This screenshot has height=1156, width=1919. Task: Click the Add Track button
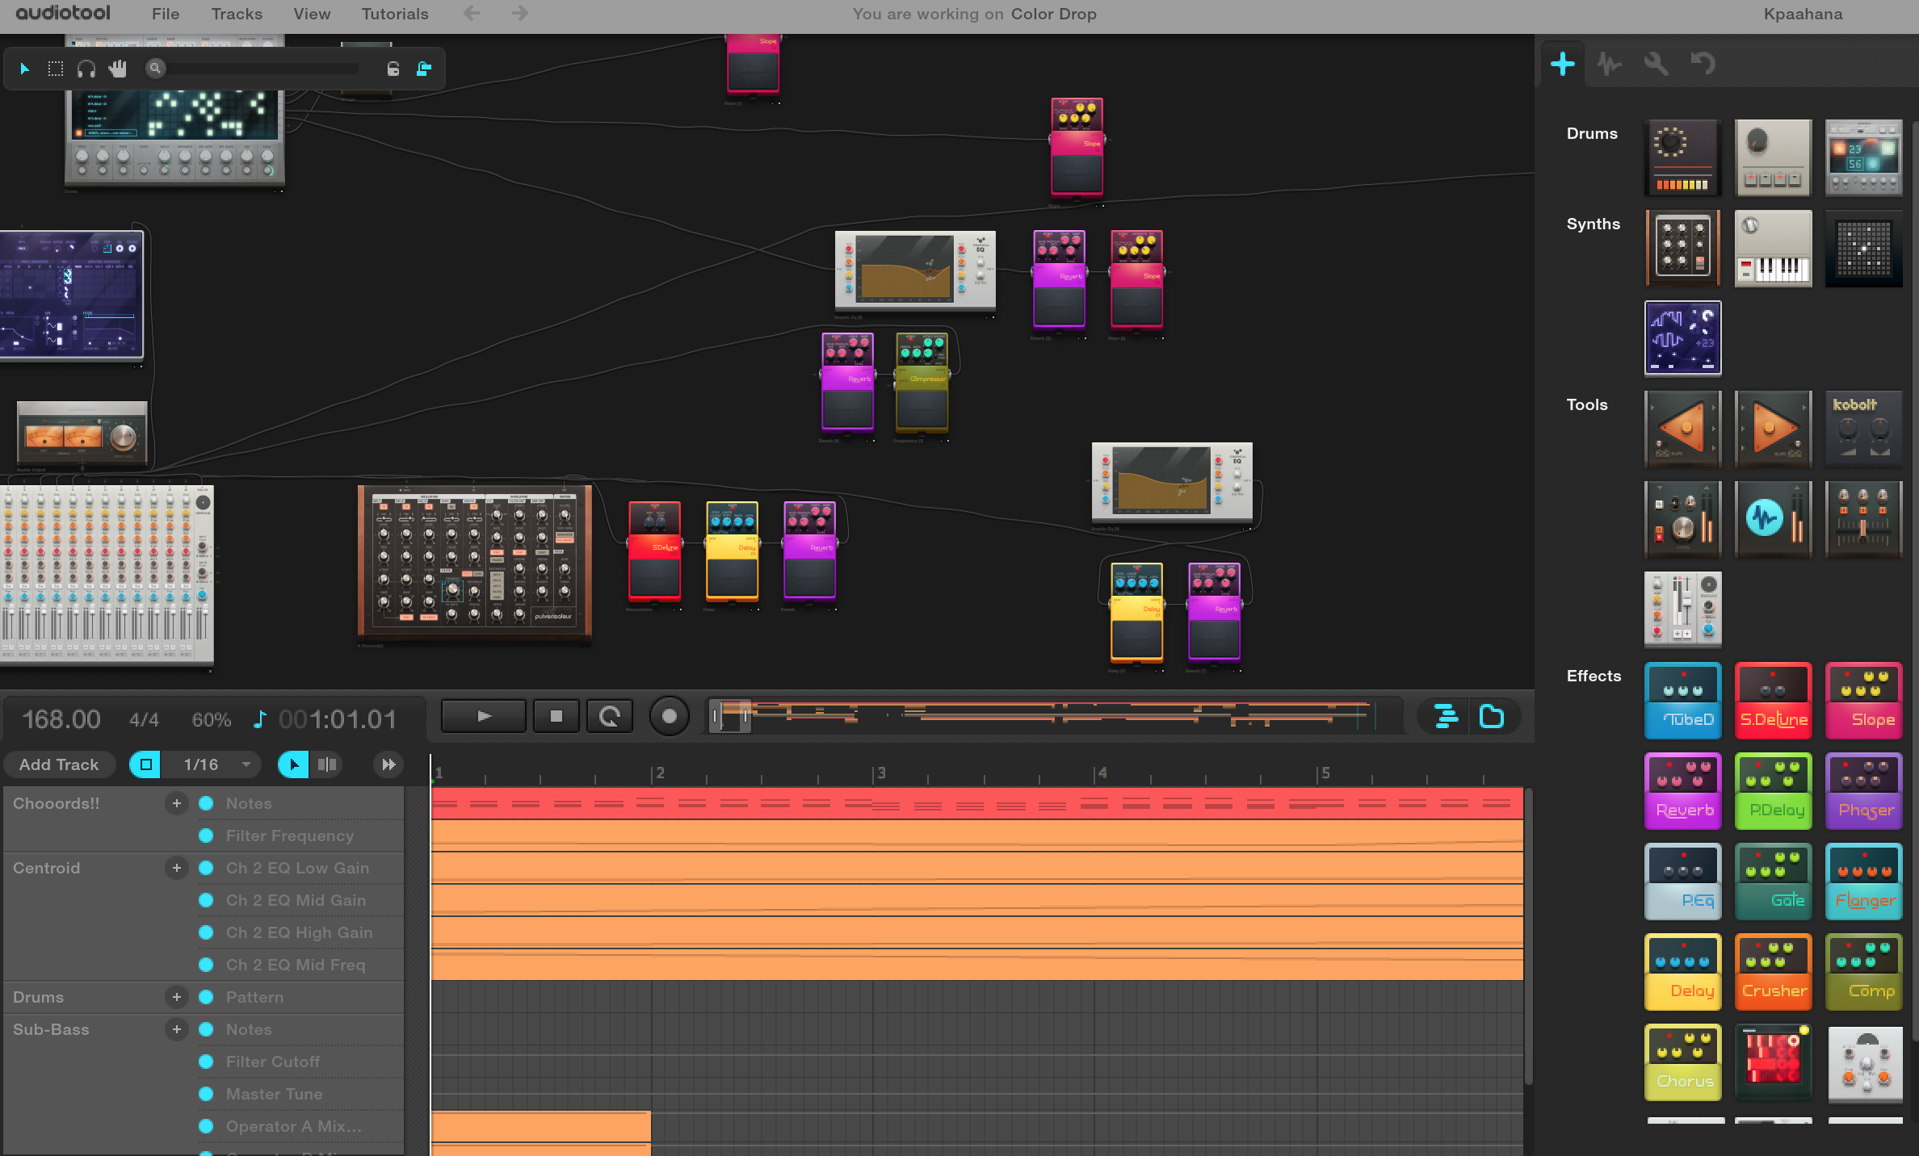[59, 764]
